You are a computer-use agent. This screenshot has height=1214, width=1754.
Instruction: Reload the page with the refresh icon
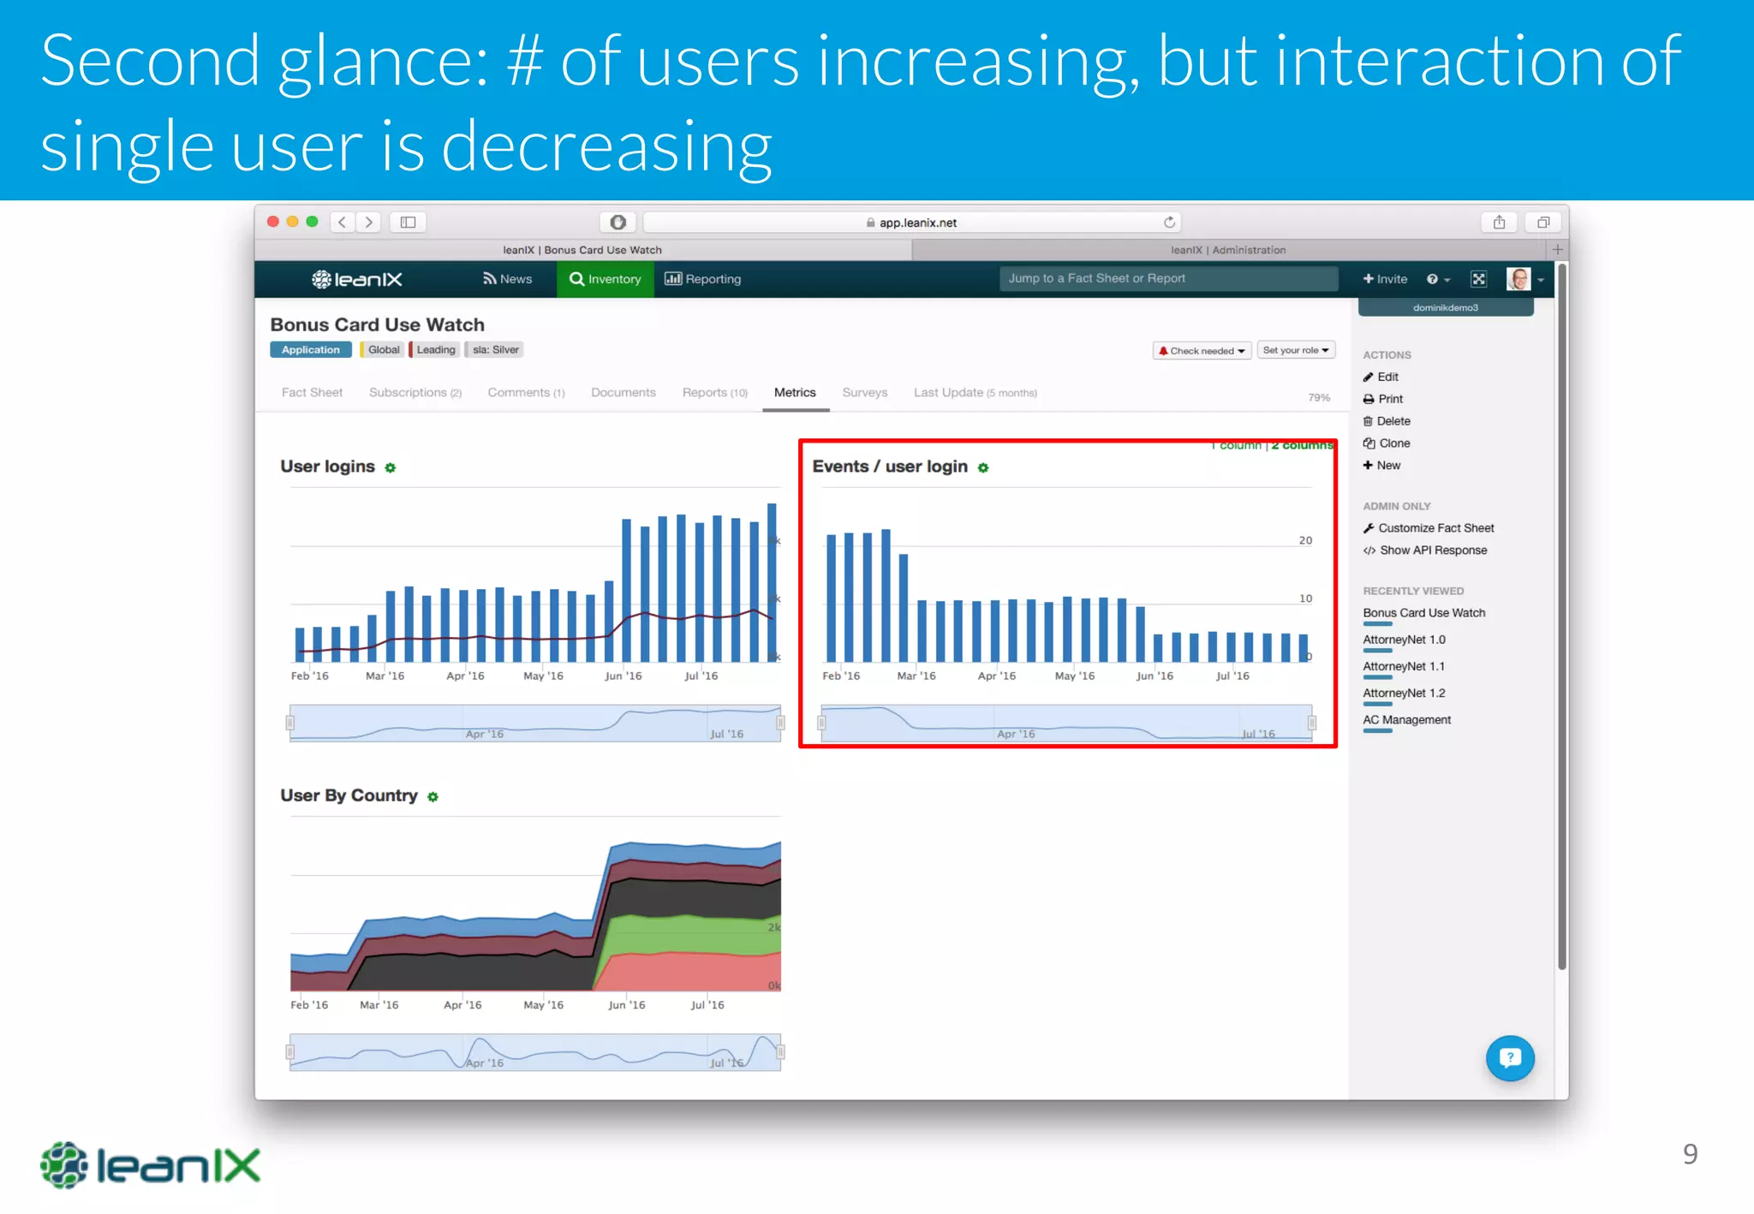1169,222
